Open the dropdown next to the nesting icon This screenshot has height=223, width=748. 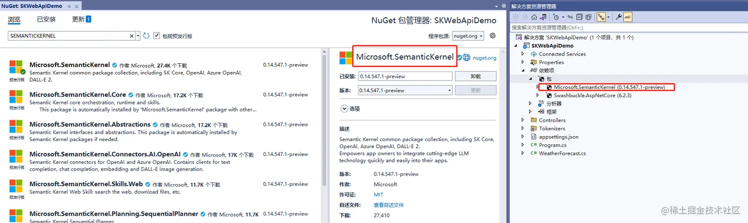(x=608, y=17)
